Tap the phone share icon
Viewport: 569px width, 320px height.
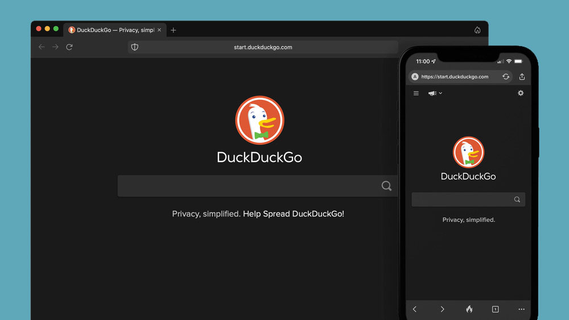[522, 77]
